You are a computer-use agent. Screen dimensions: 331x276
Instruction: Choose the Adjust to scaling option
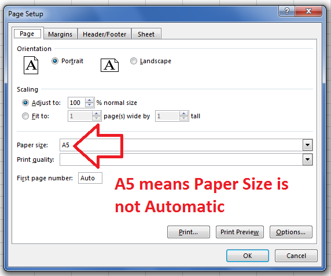point(25,103)
